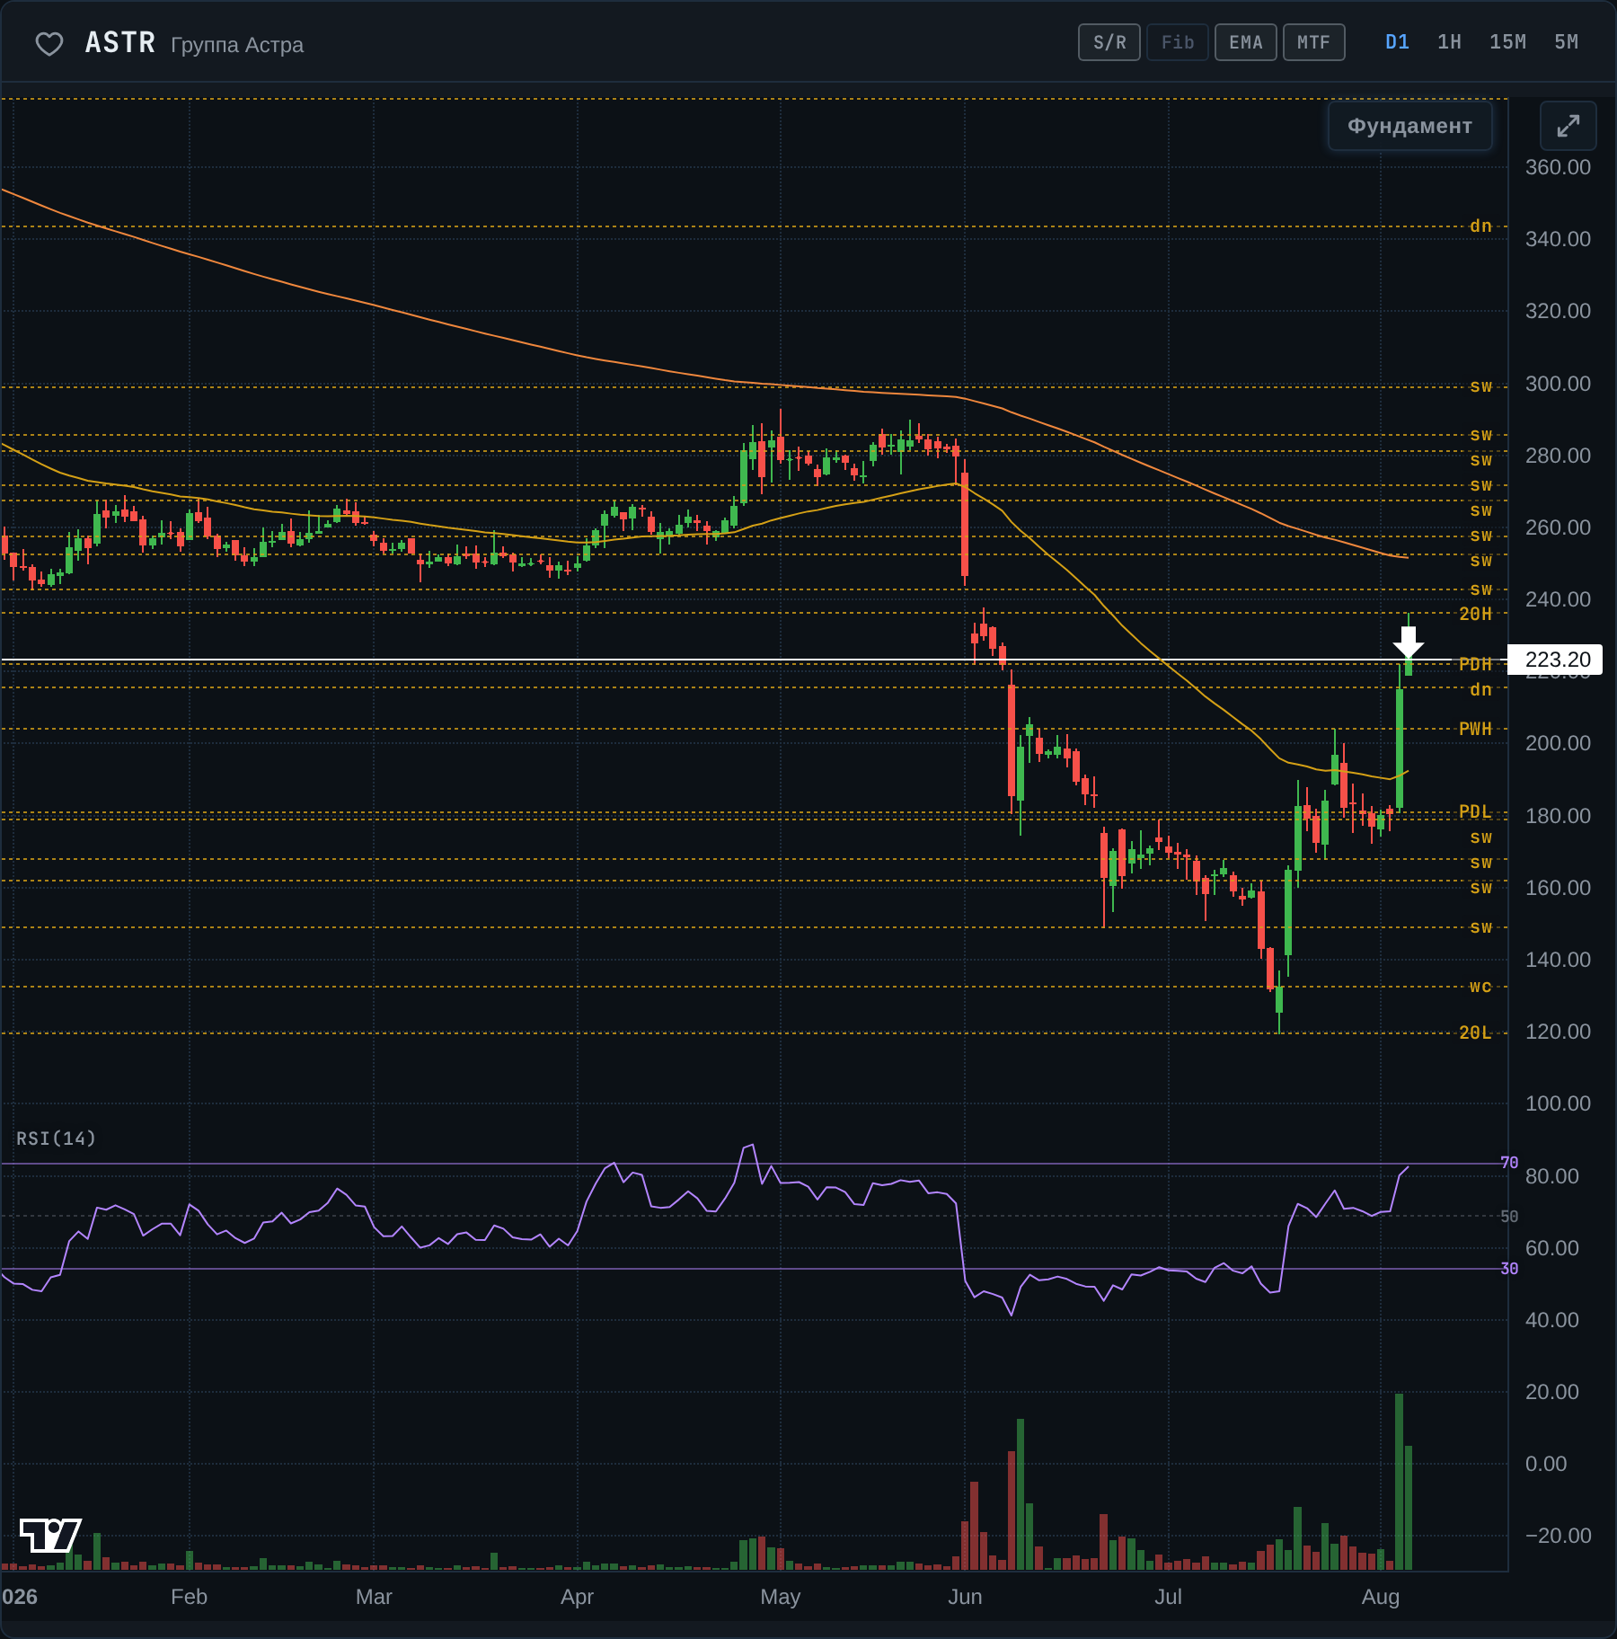Viewport: 1617px width, 1639px height.
Task: Click the 300.00 price axis value
Action: 1558,384
